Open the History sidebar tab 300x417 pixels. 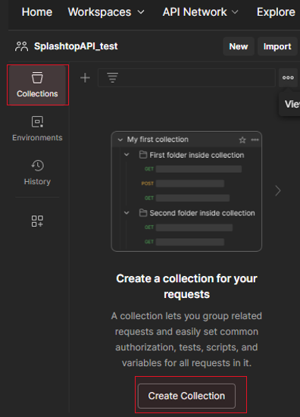click(x=37, y=173)
